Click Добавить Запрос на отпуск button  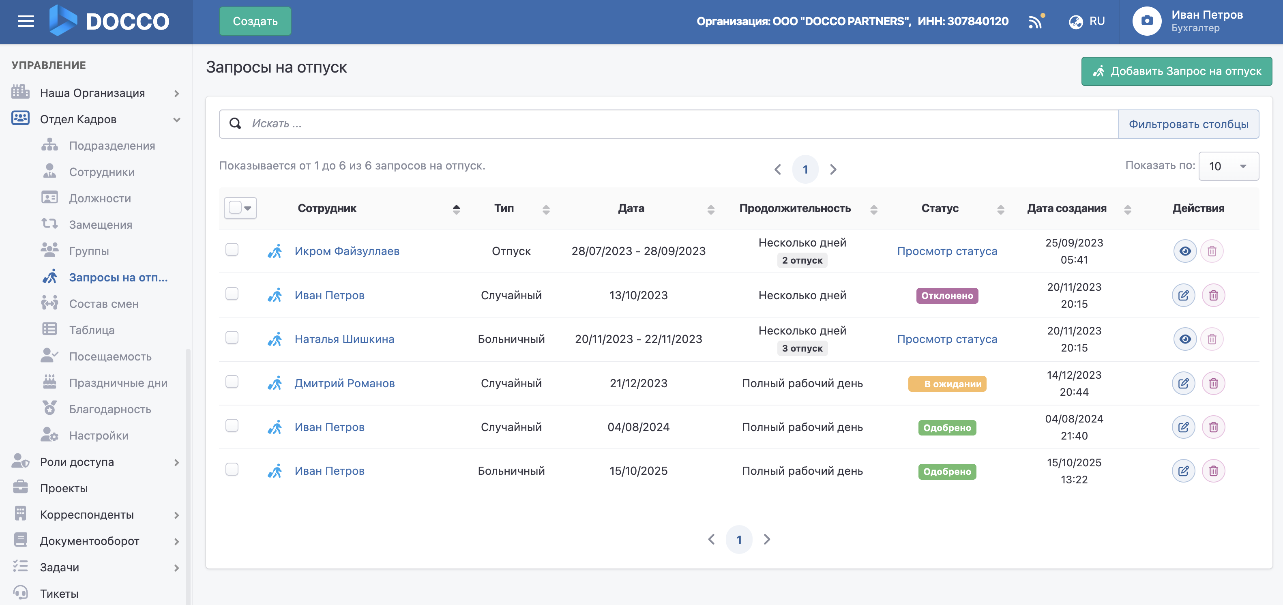coord(1176,71)
